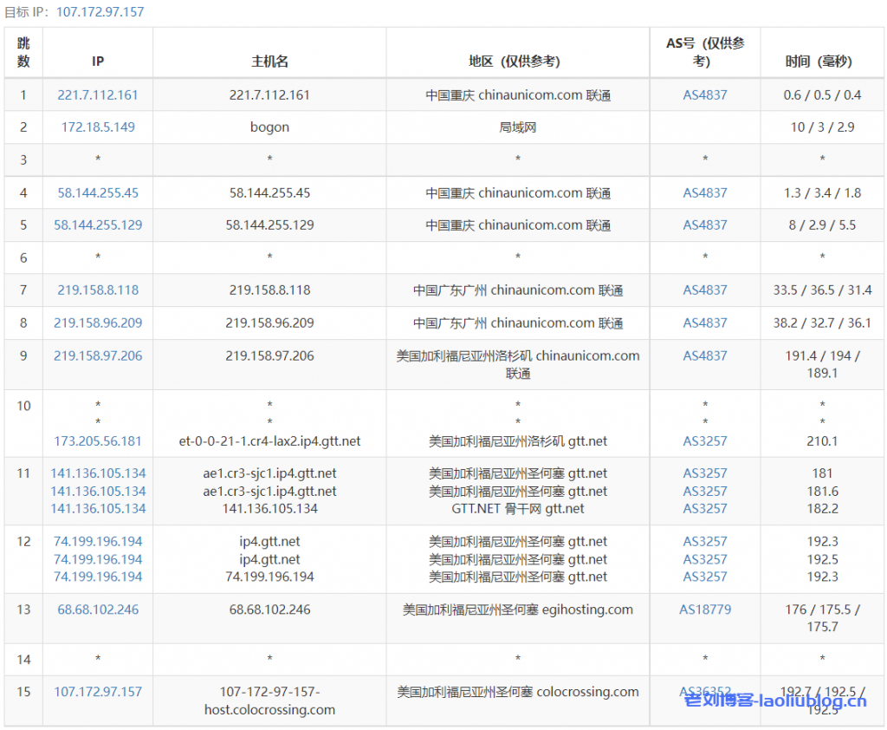Click the hop 1 IP link 221.7.112.161
887x730 pixels.
pos(97,95)
